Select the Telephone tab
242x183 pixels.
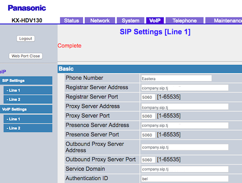point(184,21)
